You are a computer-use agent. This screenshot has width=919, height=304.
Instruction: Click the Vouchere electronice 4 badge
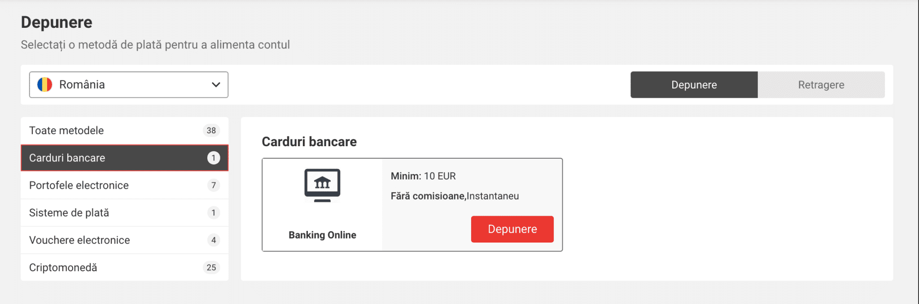pyautogui.click(x=214, y=240)
